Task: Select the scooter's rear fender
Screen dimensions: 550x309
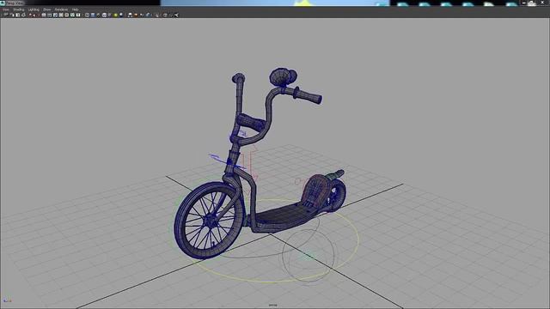Action: [315, 191]
